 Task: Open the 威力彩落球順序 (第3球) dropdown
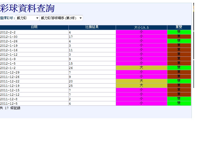pos(61,18)
